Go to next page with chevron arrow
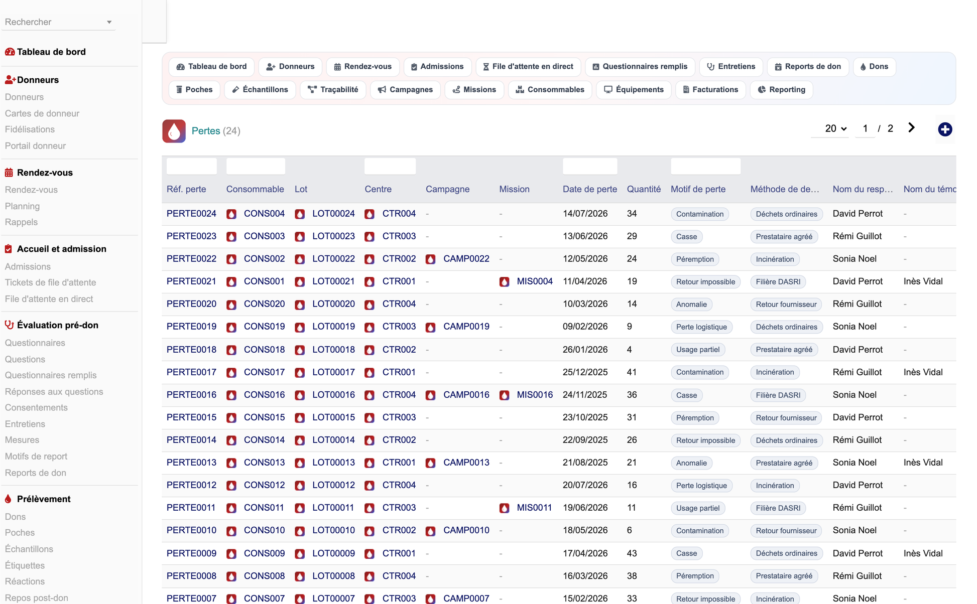The height and width of the screenshot is (604, 977). click(911, 128)
